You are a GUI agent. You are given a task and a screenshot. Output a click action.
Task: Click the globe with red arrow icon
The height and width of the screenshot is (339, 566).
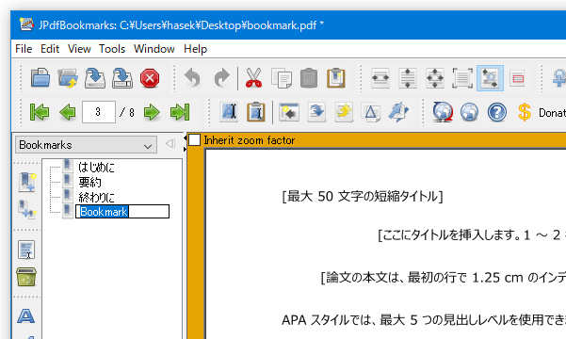coord(443,112)
